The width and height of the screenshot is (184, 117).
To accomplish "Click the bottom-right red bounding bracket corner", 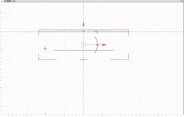I will (128, 59).
